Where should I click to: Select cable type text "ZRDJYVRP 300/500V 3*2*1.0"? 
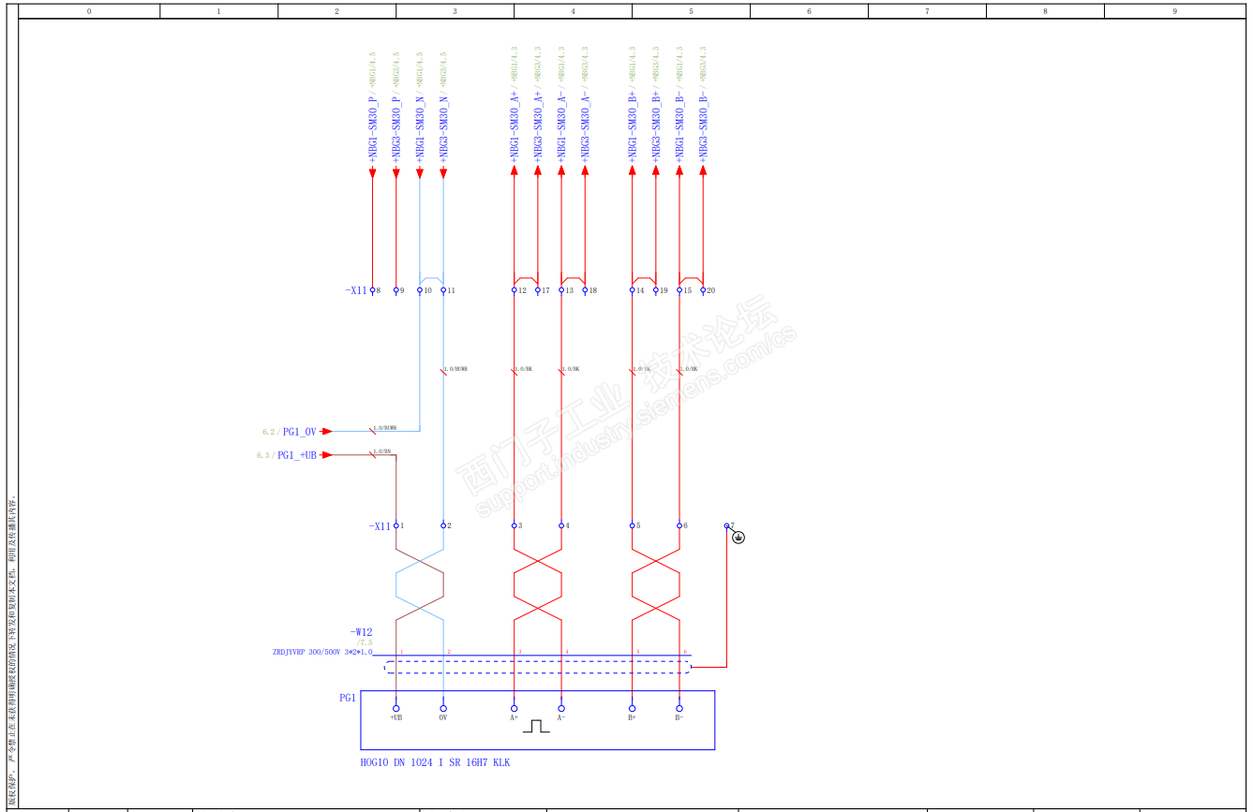(322, 652)
